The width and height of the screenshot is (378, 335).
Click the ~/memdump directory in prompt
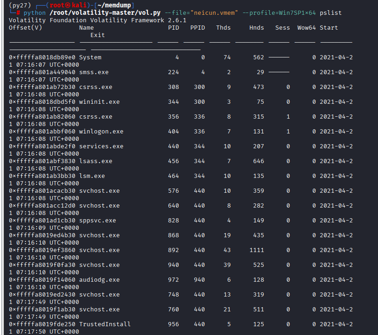pyautogui.click(x=114, y=5)
